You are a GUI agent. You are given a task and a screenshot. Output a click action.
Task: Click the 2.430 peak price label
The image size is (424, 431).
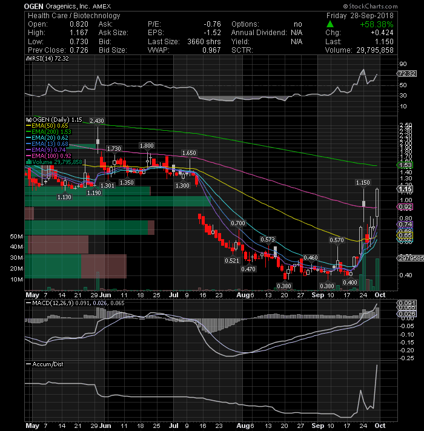(97, 120)
